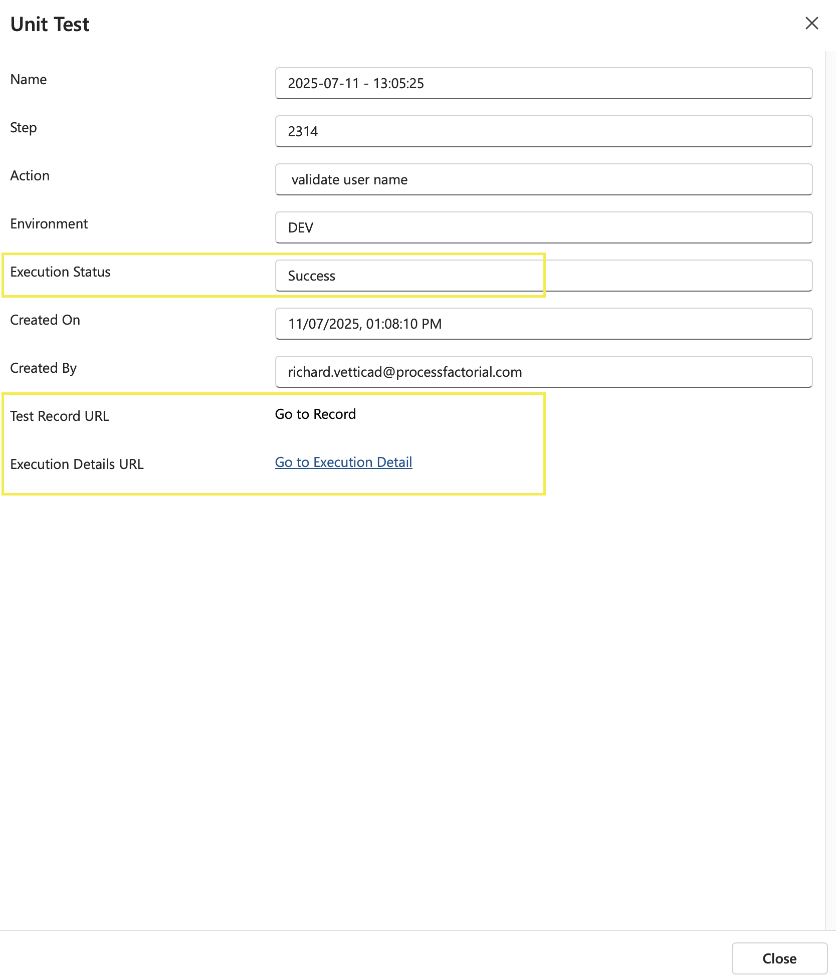Click the Action field with validate user name

543,179
